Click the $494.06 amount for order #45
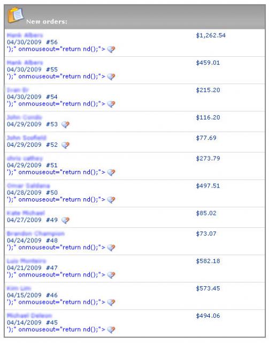 [208, 316]
